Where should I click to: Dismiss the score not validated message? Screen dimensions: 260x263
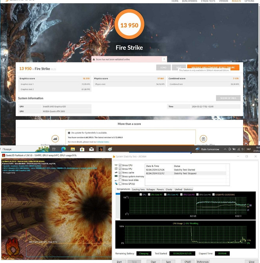(x=164, y=59)
